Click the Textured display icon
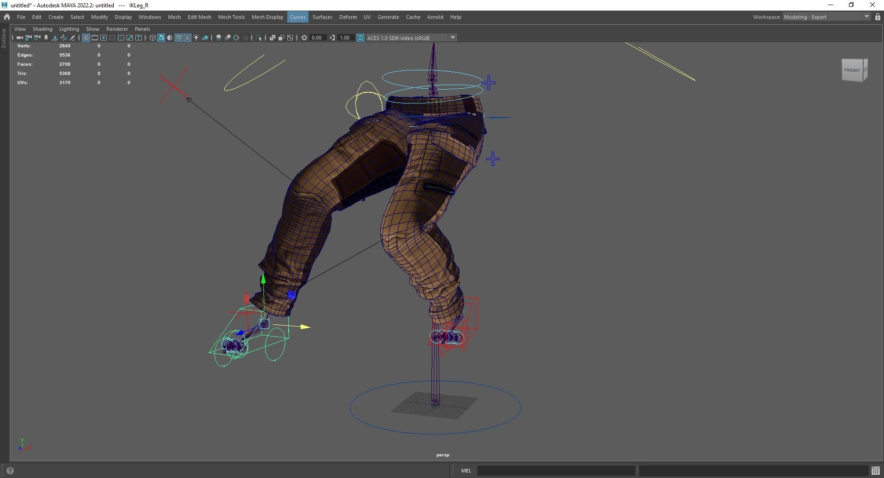Screen dimensions: 884x478 tap(187, 38)
